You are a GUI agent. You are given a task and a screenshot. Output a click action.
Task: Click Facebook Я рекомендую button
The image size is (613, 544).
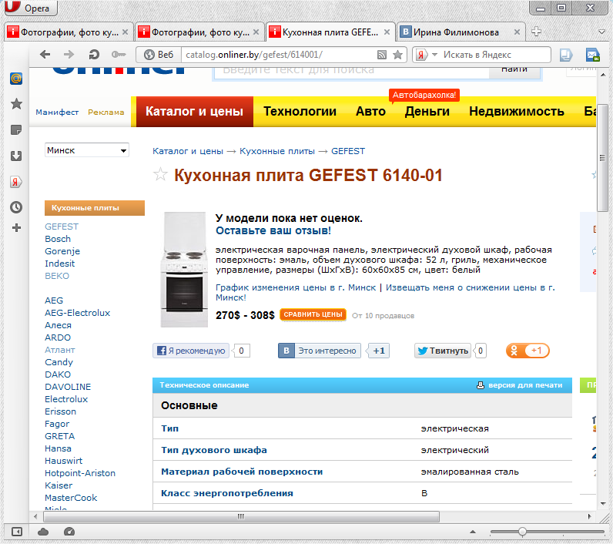click(191, 351)
